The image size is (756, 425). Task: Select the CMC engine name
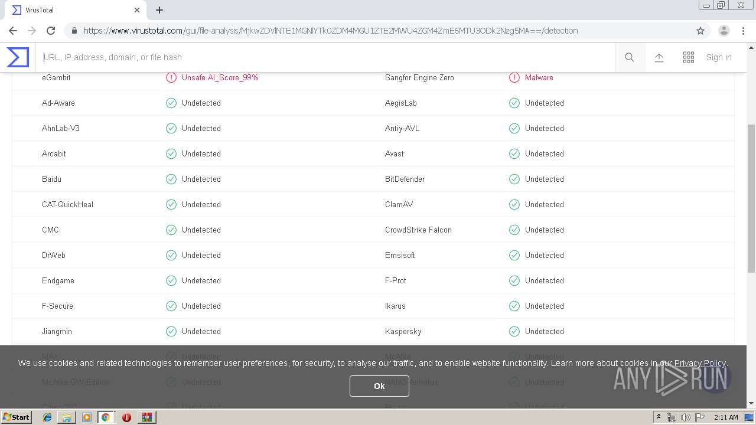[50, 230]
